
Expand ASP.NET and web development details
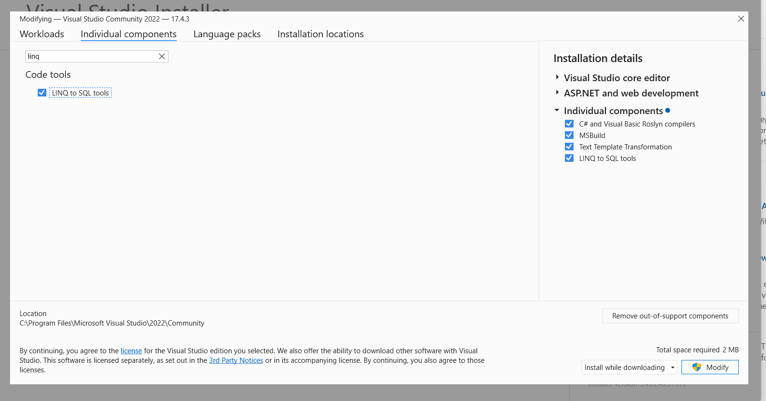557,93
